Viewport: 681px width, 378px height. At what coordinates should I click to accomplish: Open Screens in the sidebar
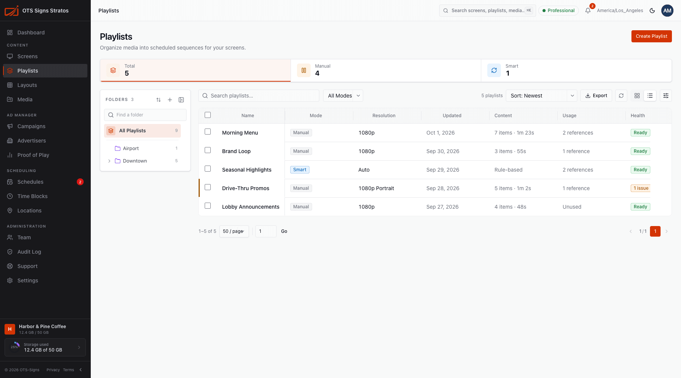[x=45, y=56]
